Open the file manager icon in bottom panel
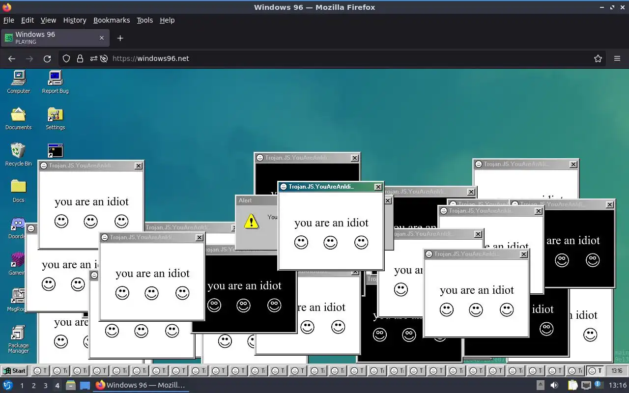This screenshot has height=393, width=629. 70,385
